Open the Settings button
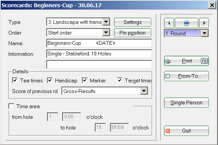The height and width of the screenshot is (145, 218). [133, 22]
